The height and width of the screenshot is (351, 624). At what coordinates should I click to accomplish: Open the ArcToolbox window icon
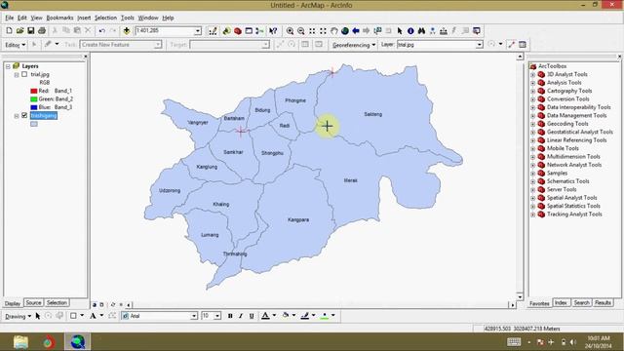(238, 30)
